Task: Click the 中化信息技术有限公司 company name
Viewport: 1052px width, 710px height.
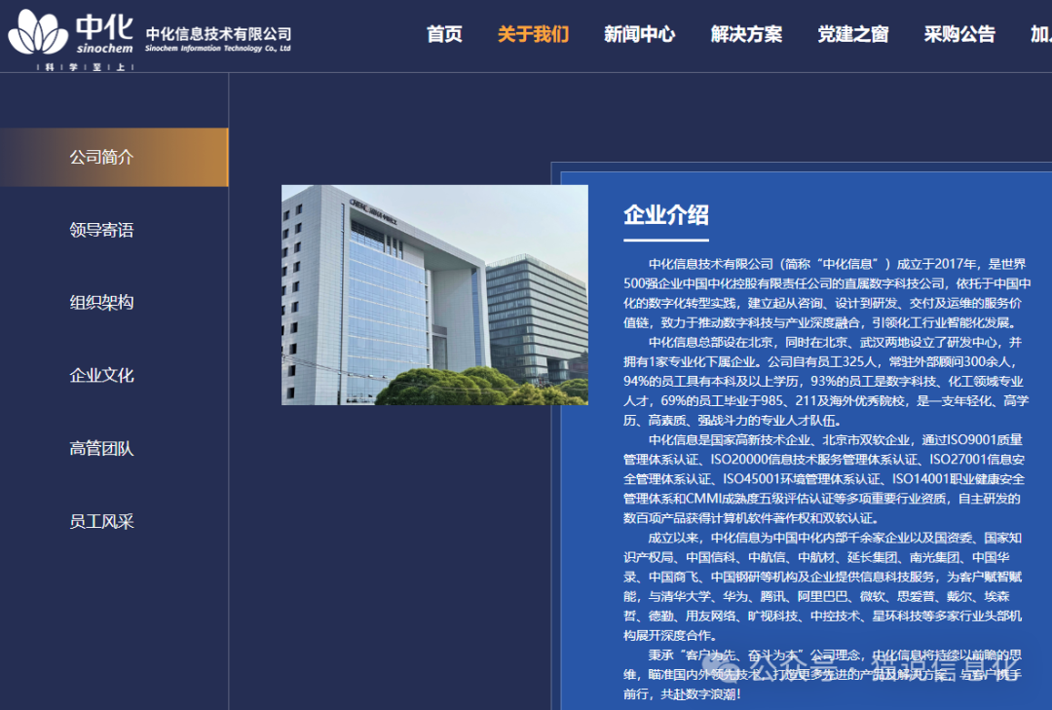Action: (x=218, y=34)
